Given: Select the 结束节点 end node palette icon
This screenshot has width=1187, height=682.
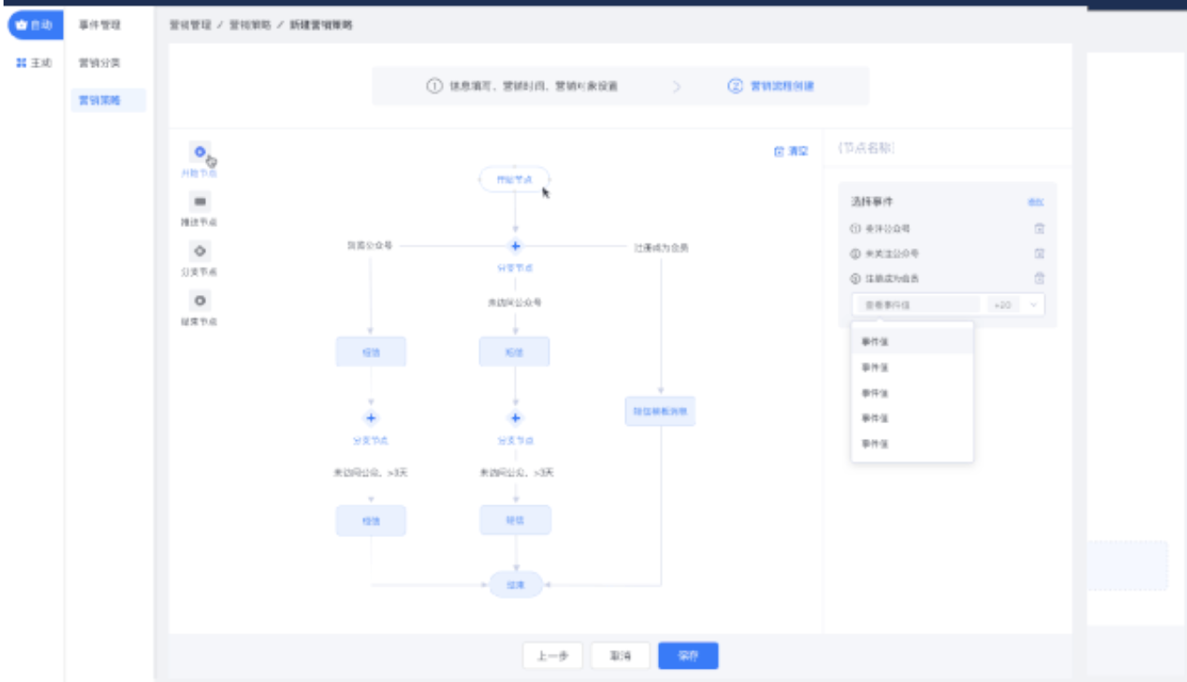Looking at the screenshot, I should [200, 300].
